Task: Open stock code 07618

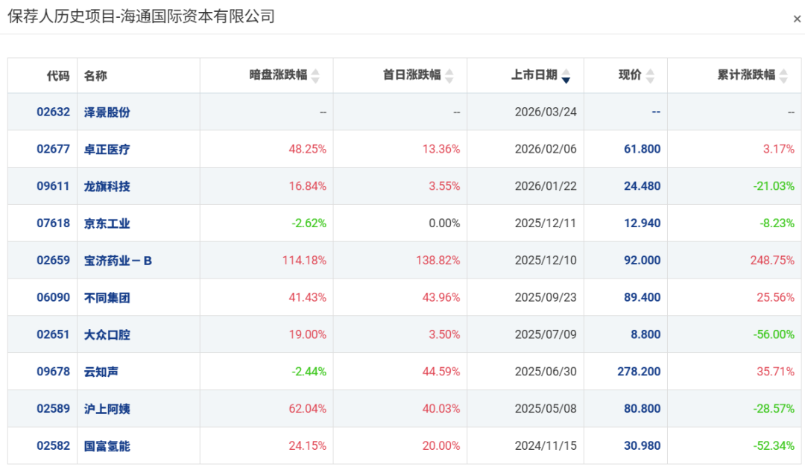Action: tap(54, 223)
